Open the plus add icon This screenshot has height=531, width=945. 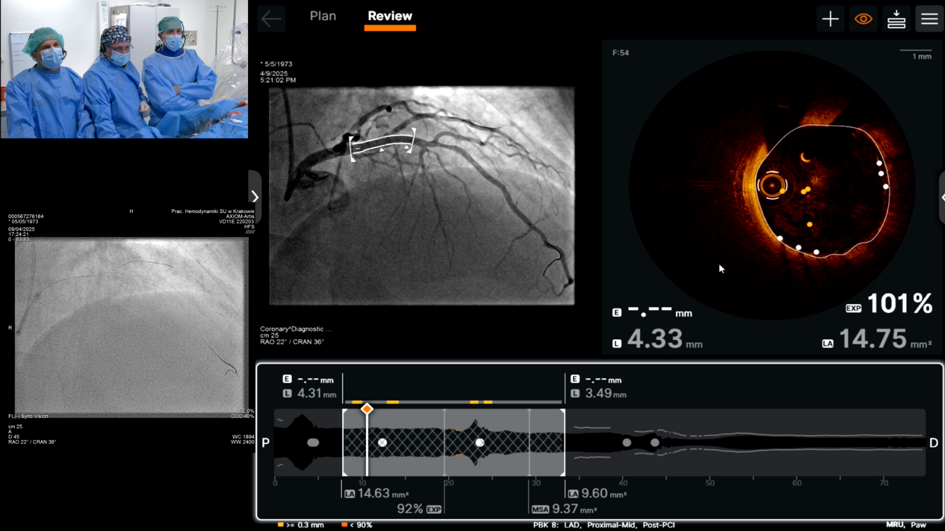click(x=830, y=19)
